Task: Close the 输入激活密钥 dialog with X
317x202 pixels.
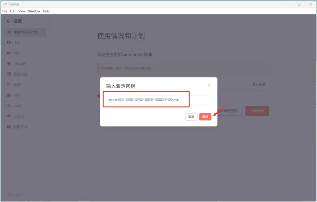Action: (x=210, y=85)
